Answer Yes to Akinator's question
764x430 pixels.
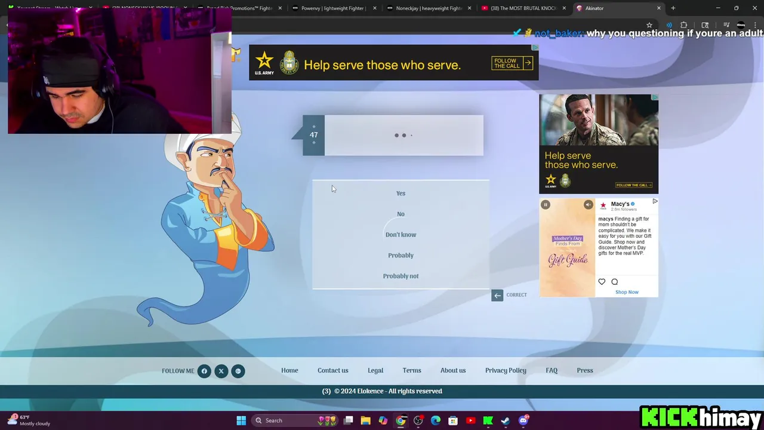[x=401, y=193]
